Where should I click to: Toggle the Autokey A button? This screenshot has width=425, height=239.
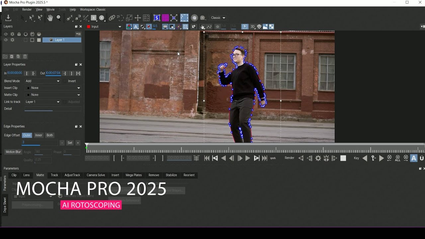(x=414, y=158)
